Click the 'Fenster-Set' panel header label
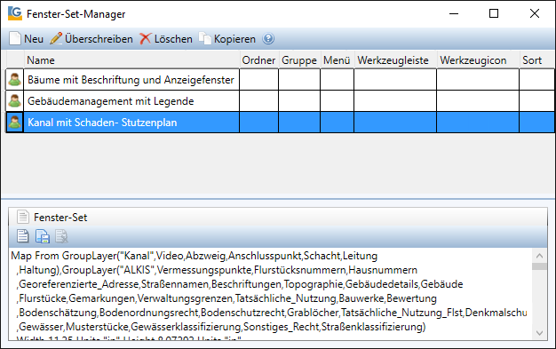 pyautogui.click(x=60, y=217)
